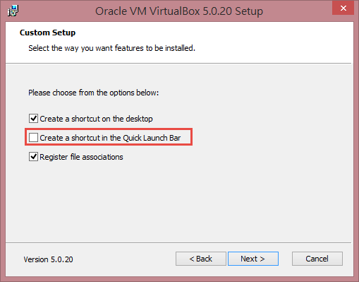Click the white X glyph on the red button
Viewport: 359px width, 282px height.
(x=343, y=8)
